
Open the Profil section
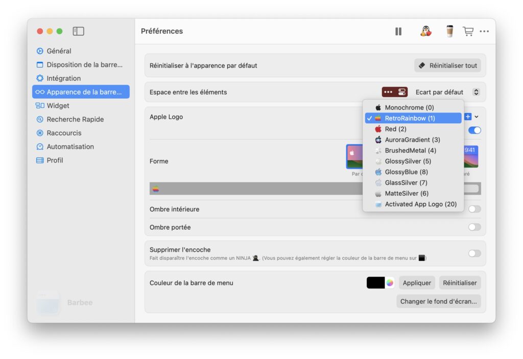[x=81, y=160]
